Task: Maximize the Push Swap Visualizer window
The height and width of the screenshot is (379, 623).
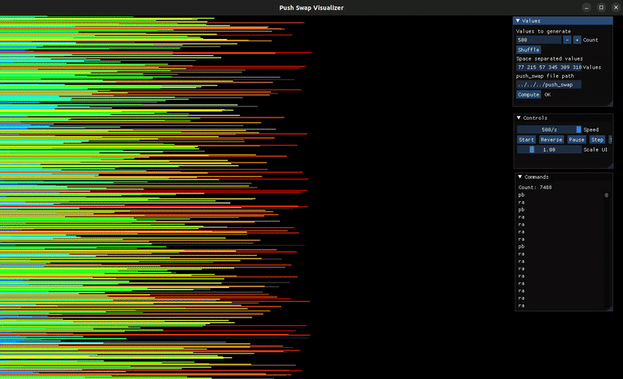Action: click(x=601, y=8)
